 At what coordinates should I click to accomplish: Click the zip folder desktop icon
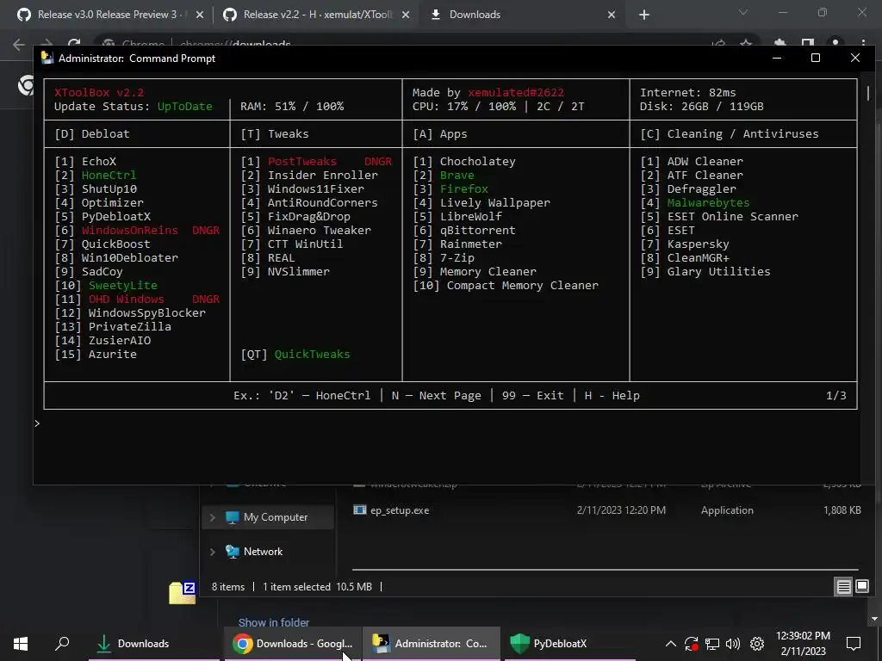coord(182,593)
